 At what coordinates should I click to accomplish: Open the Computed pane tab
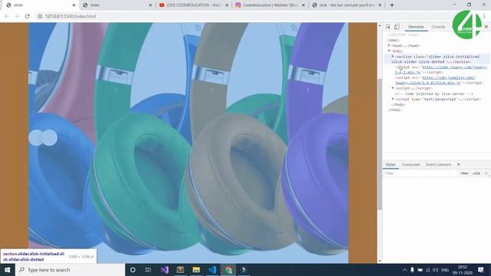(410, 165)
